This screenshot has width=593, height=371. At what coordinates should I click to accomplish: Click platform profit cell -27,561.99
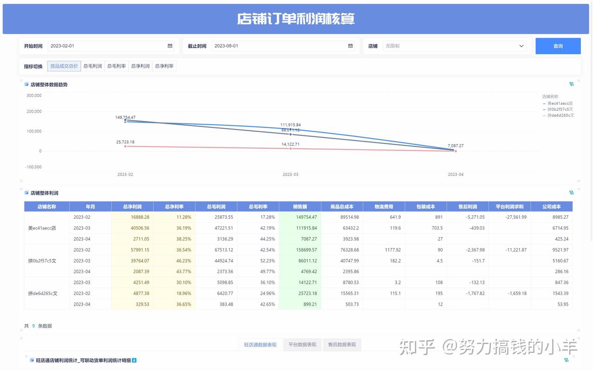pos(509,217)
